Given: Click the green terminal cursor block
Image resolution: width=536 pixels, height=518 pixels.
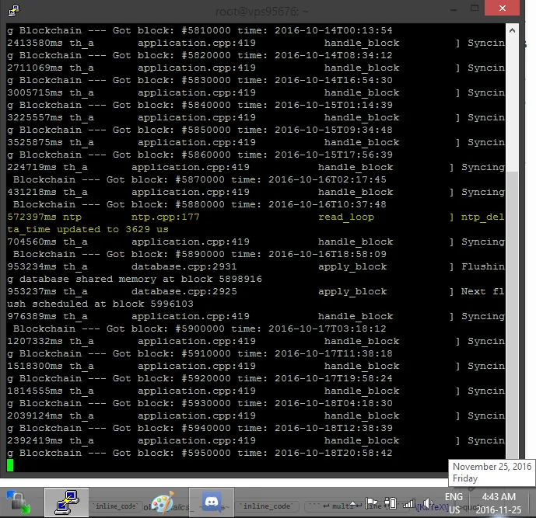Looking at the screenshot, I should click(10, 465).
